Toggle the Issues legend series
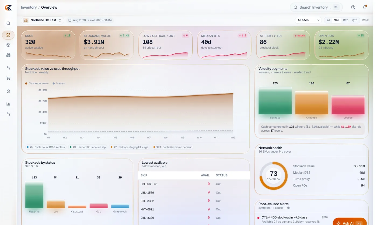 [58, 83]
